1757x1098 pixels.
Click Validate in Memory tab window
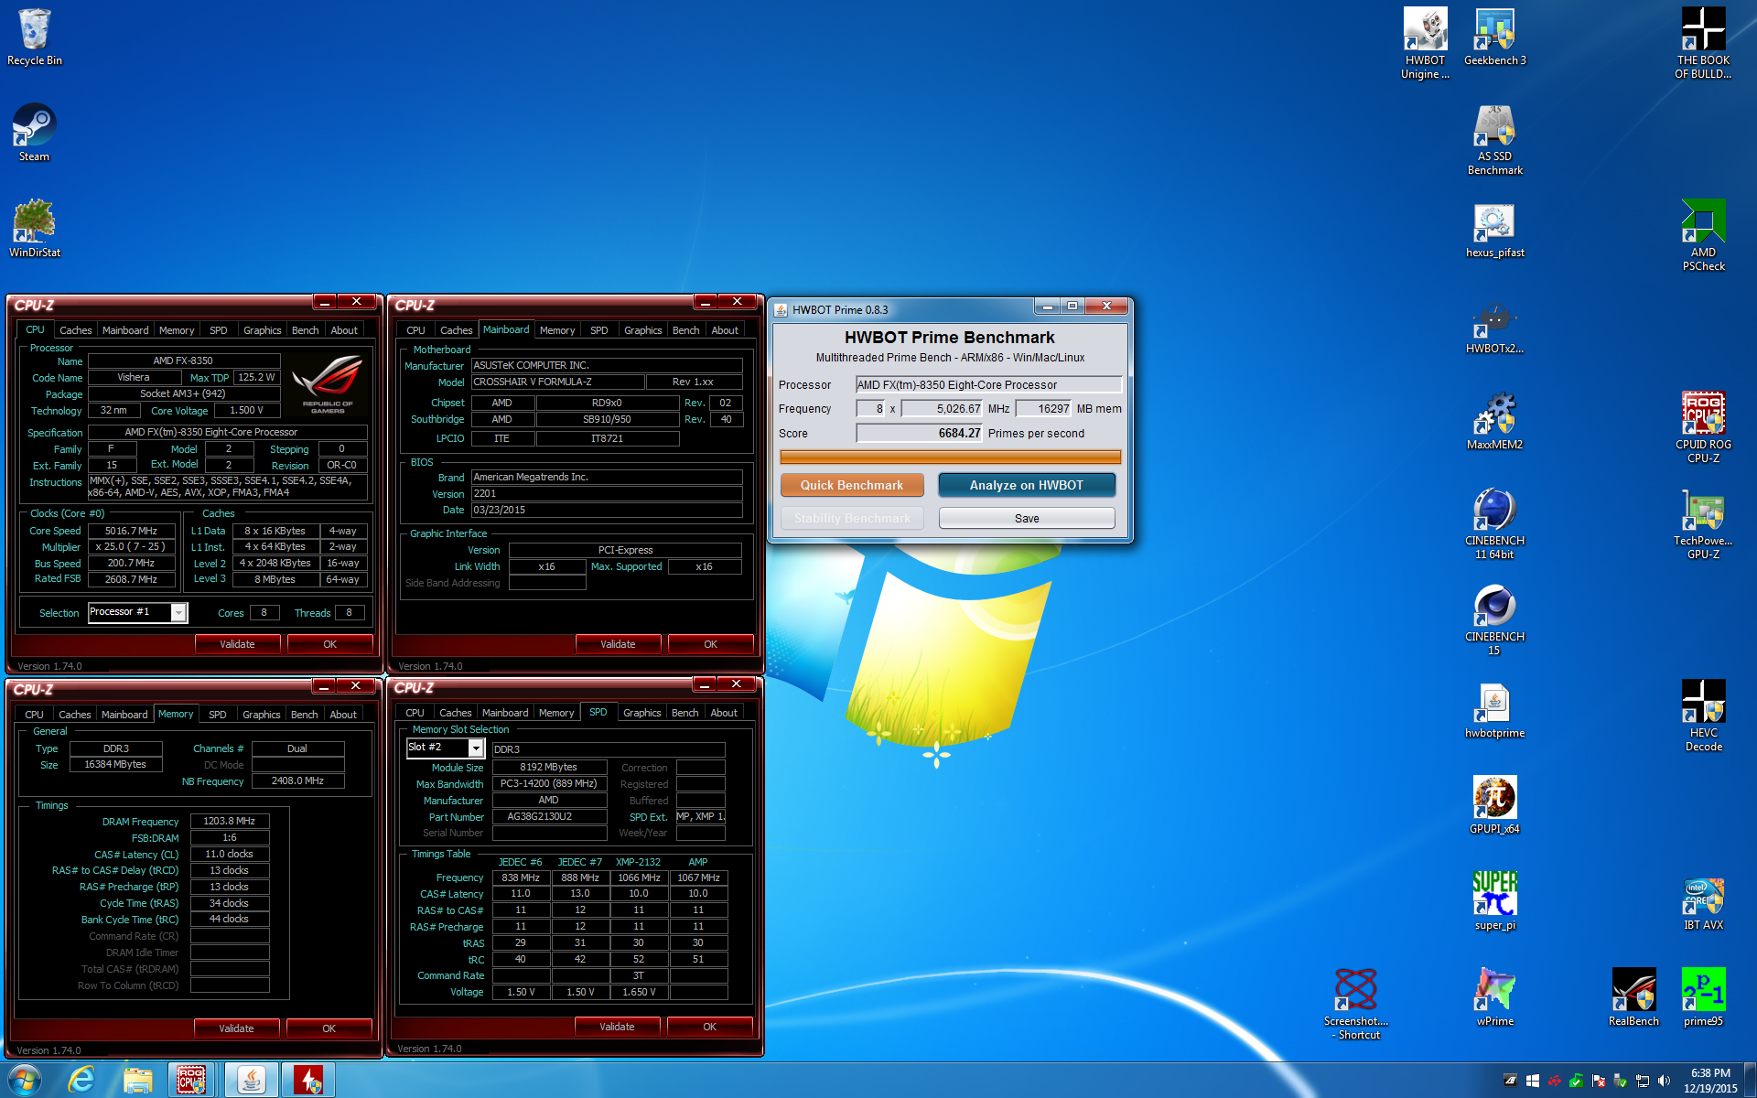[236, 1028]
